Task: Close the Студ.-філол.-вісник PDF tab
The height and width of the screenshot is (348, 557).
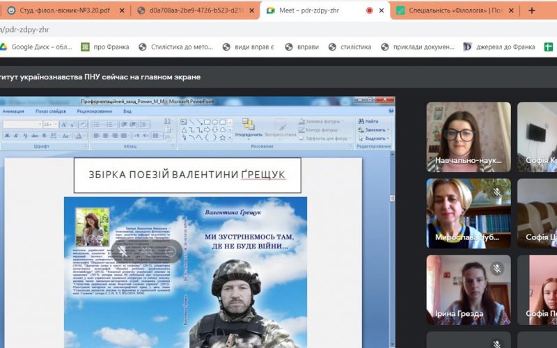Action: [122, 10]
